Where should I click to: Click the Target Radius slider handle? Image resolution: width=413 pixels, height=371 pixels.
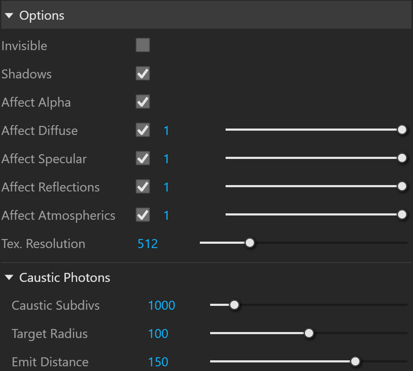click(309, 333)
